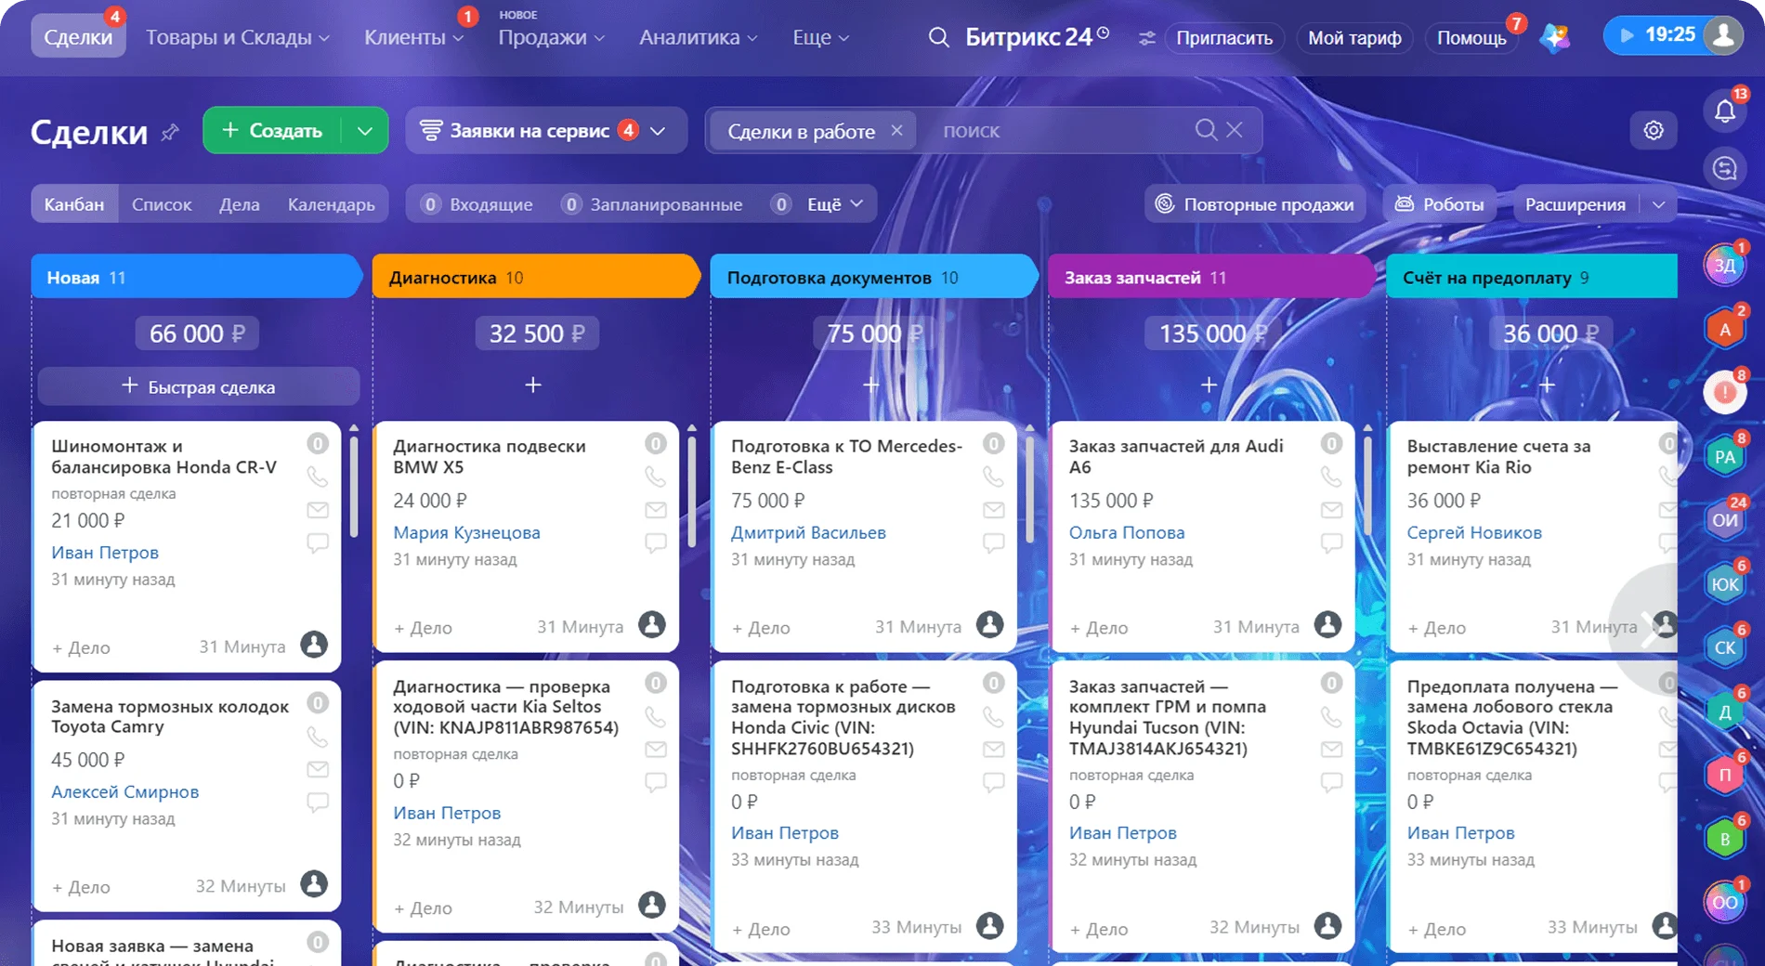This screenshot has width=1765, height=966.
Task: Open contact link Мария Кузнецова
Action: click(x=466, y=532)
